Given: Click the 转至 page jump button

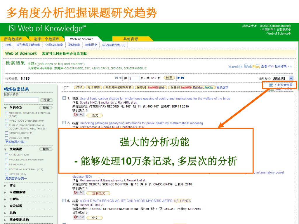Looking at the screenshot, I should (169, 78).
